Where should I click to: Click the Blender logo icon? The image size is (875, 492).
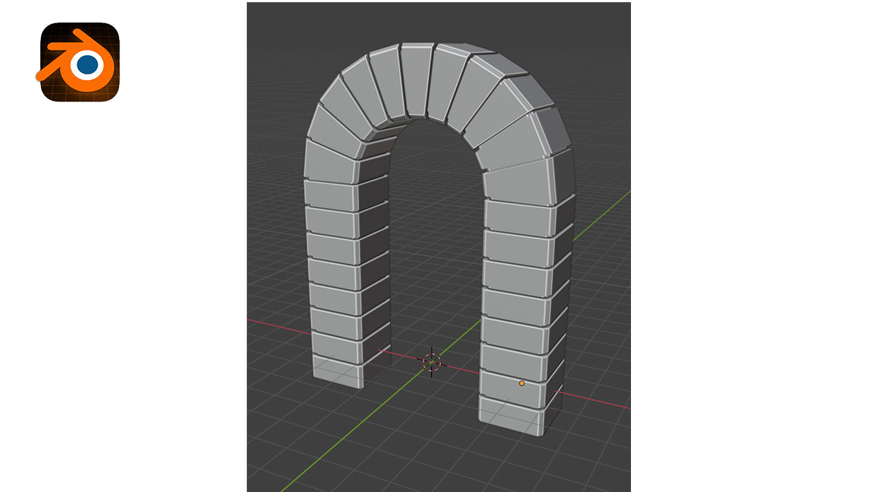(x=79, y=62)
